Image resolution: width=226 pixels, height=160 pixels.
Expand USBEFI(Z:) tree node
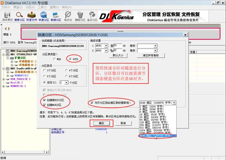tap(3, 86)
